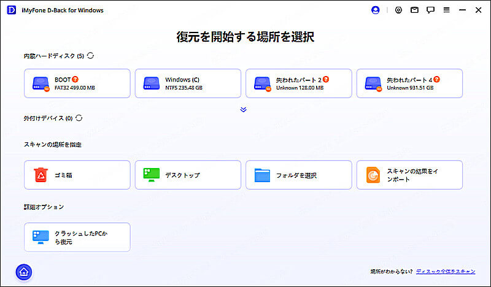Open フォルダを選択 to pick a folder
491x287 pixels.
(299, 175)
